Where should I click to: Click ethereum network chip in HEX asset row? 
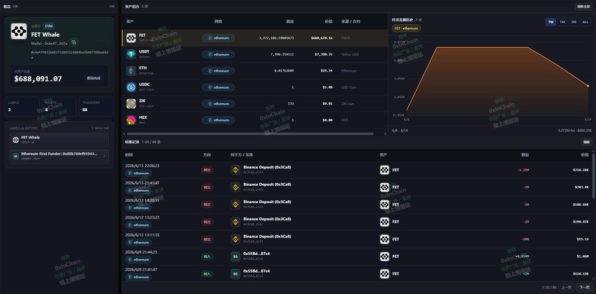coord(218,120)
